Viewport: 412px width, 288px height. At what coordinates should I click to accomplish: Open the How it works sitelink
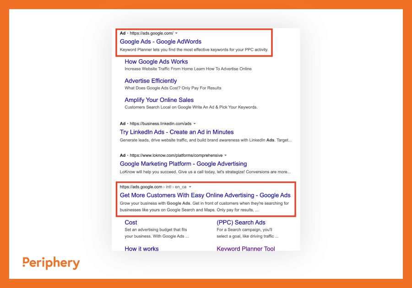[x=141, y=249]
